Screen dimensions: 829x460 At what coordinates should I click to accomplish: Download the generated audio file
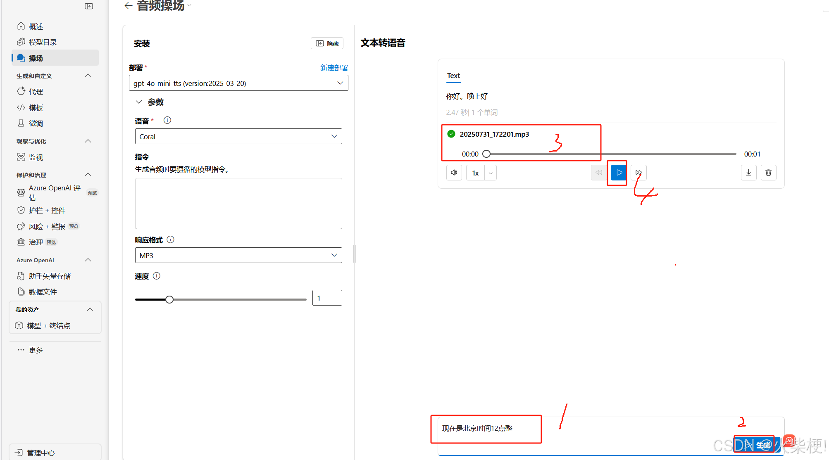click(748, 173)
